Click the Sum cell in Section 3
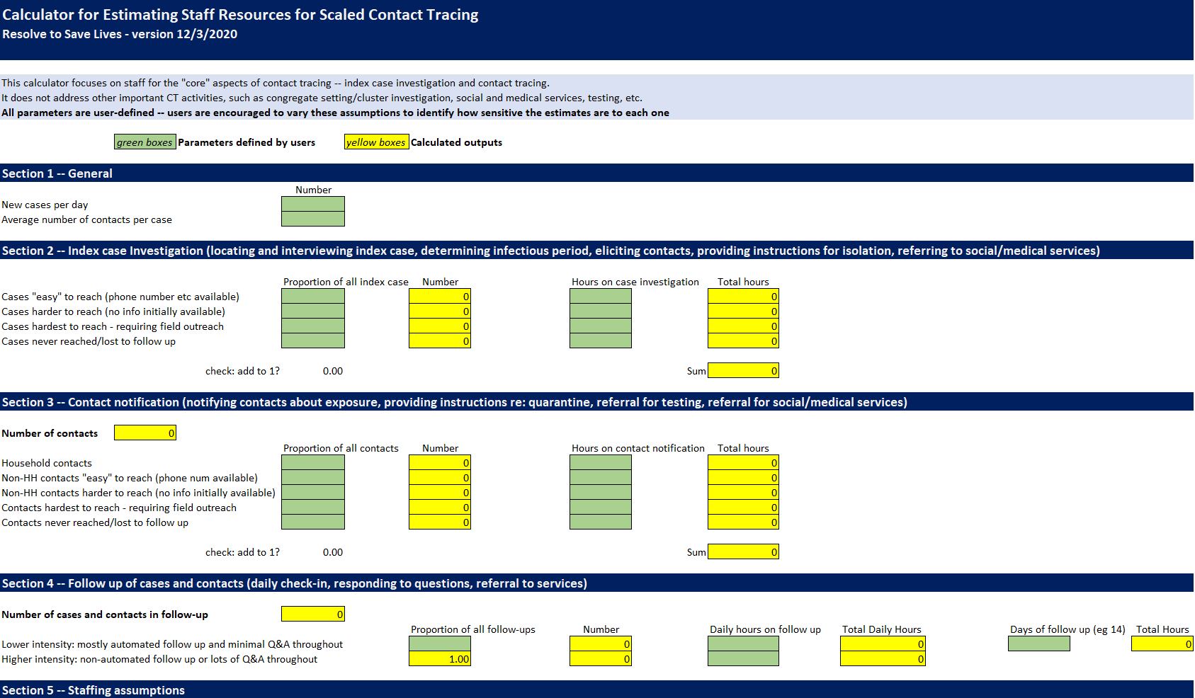Screen dimensions: 1195x698 click(742, 551)
